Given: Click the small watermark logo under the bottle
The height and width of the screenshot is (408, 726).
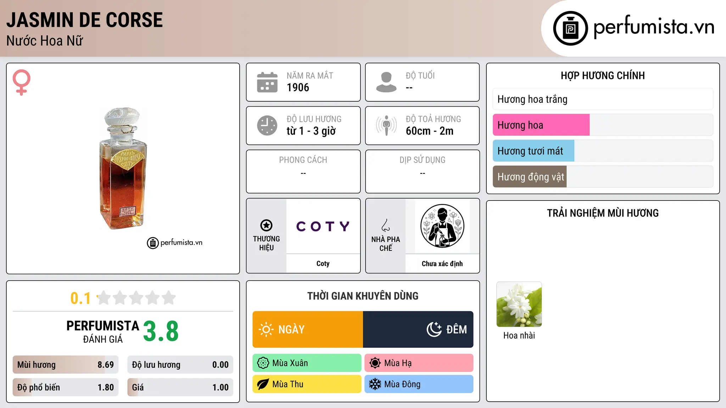Looking at the screenshot, I should (175, 243).
